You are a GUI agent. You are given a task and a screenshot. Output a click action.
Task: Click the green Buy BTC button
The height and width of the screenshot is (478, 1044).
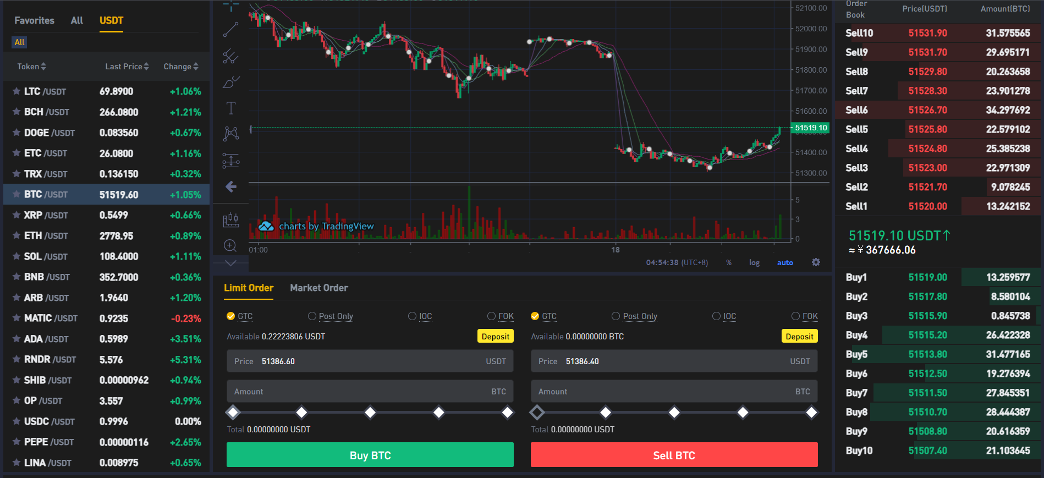click(370, 455)
